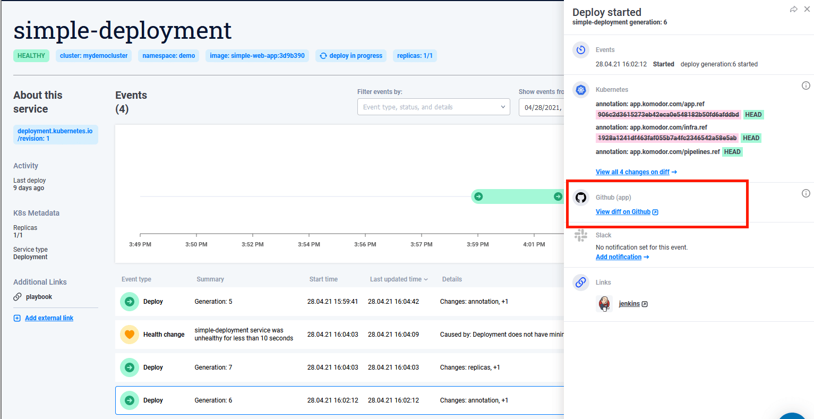Click the GitHub octocat logo icon
The height and width of the screenshot is (419, 814).
point(581,198)
